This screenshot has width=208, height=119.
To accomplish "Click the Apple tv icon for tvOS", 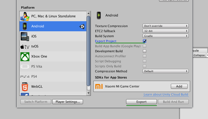I will [x=25, y=47].
